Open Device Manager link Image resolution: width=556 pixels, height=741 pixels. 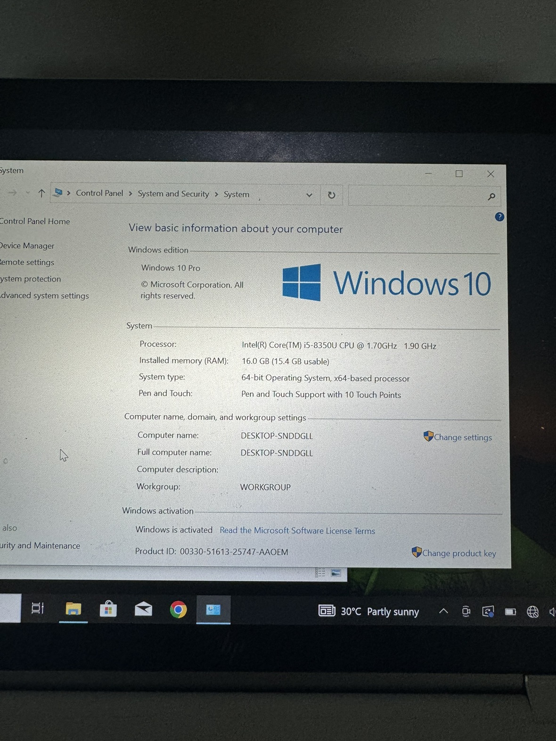coord(27,246)
